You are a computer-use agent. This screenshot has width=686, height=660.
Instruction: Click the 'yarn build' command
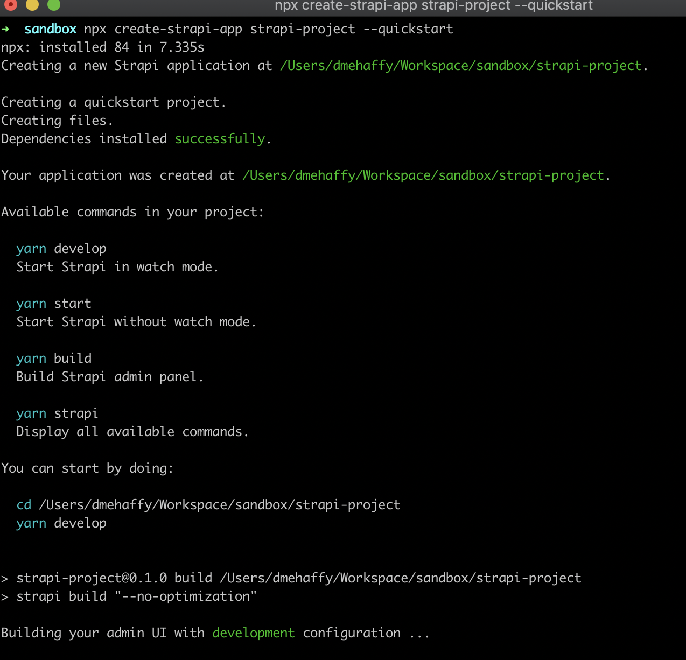pos(54,359)
